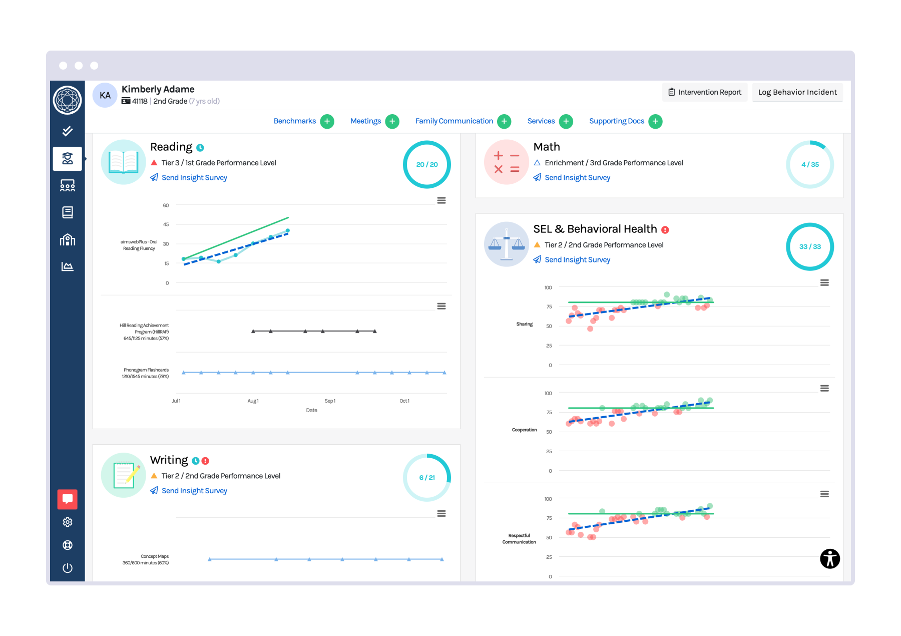Open the Supporting Docs tab

click(616, 121)
